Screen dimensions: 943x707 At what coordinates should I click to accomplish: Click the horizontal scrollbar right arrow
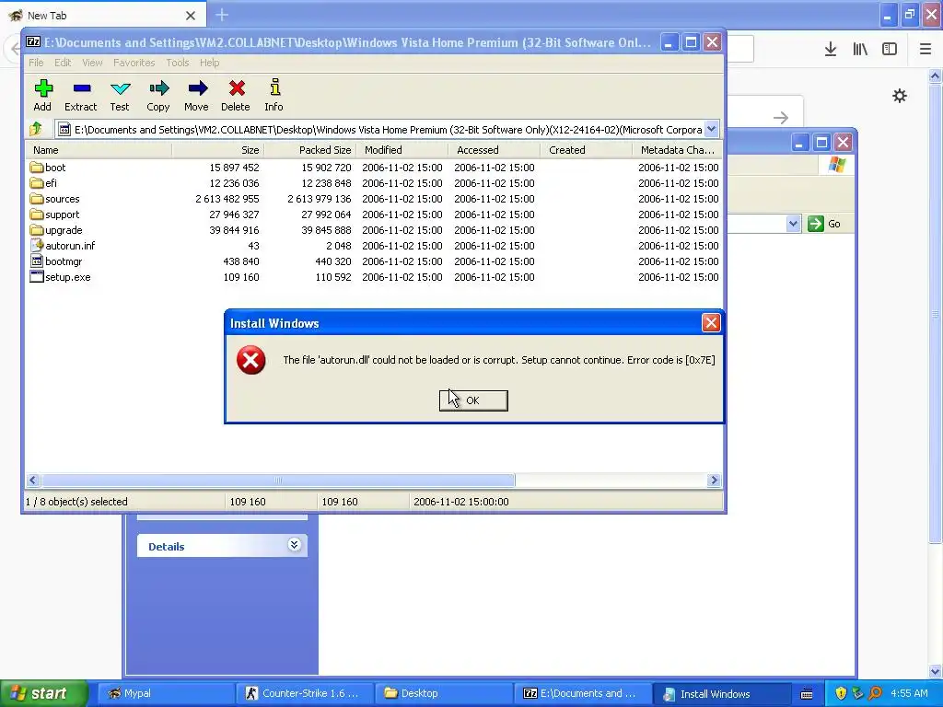click(714, 480)
